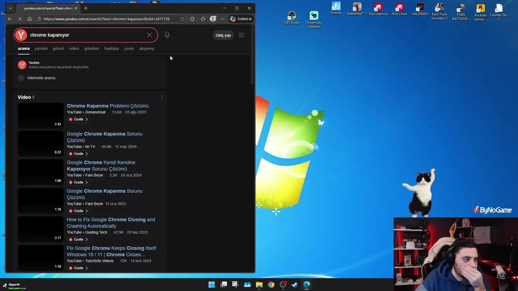Image resolution: width=518 pixels, height=291 pixels.
Task: Open the Video section three-dots menu
Action: (162, 97)
